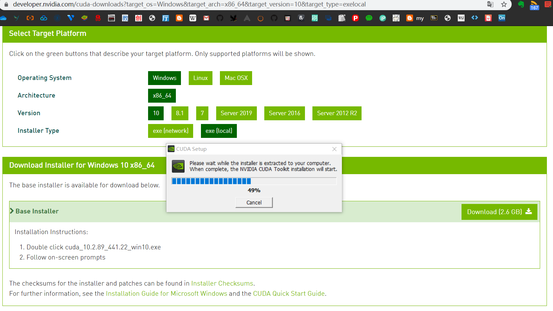Image resolution: width=553 pixels, height=311 pixels.
Task: Bookmark this page with the star icon
Action: pos(504,4)
